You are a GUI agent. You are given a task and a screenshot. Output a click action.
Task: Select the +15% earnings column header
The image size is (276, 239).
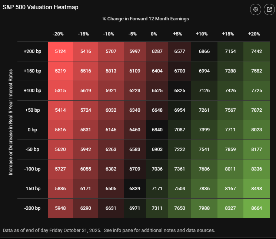click(228, 34)
